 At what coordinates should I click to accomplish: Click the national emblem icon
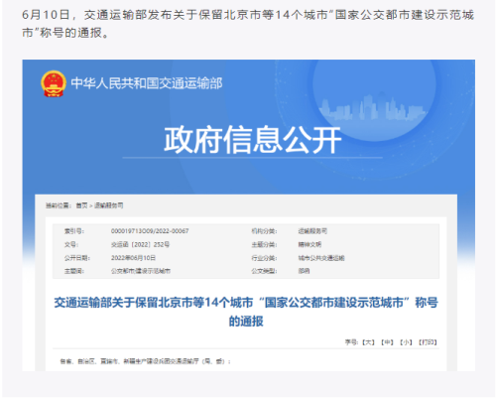pos(53,83)
